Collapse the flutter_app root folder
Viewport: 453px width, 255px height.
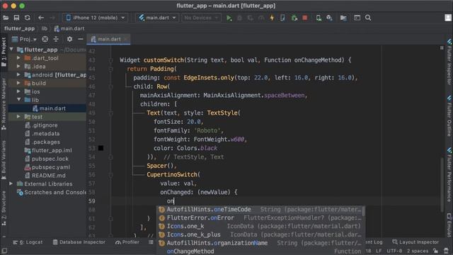click(11, 50)
